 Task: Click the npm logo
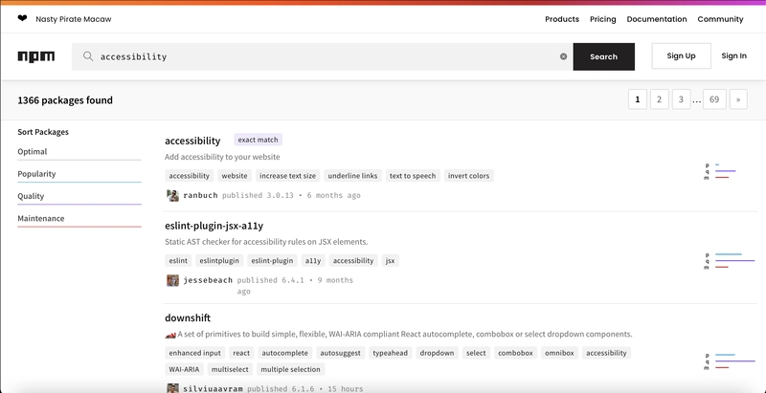(36, 56)
